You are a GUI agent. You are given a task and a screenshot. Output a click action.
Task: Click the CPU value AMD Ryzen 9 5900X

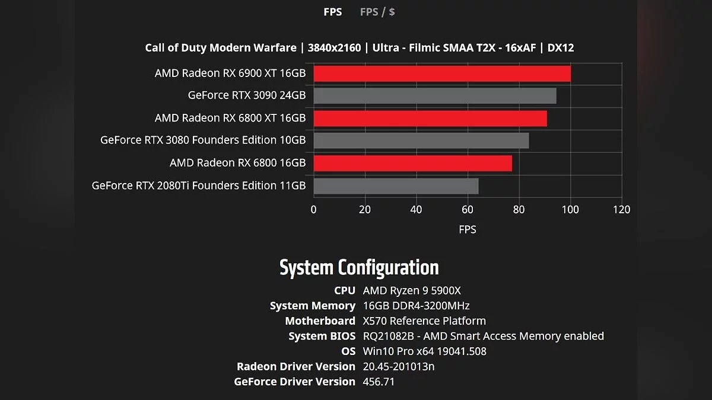[412, 290]
